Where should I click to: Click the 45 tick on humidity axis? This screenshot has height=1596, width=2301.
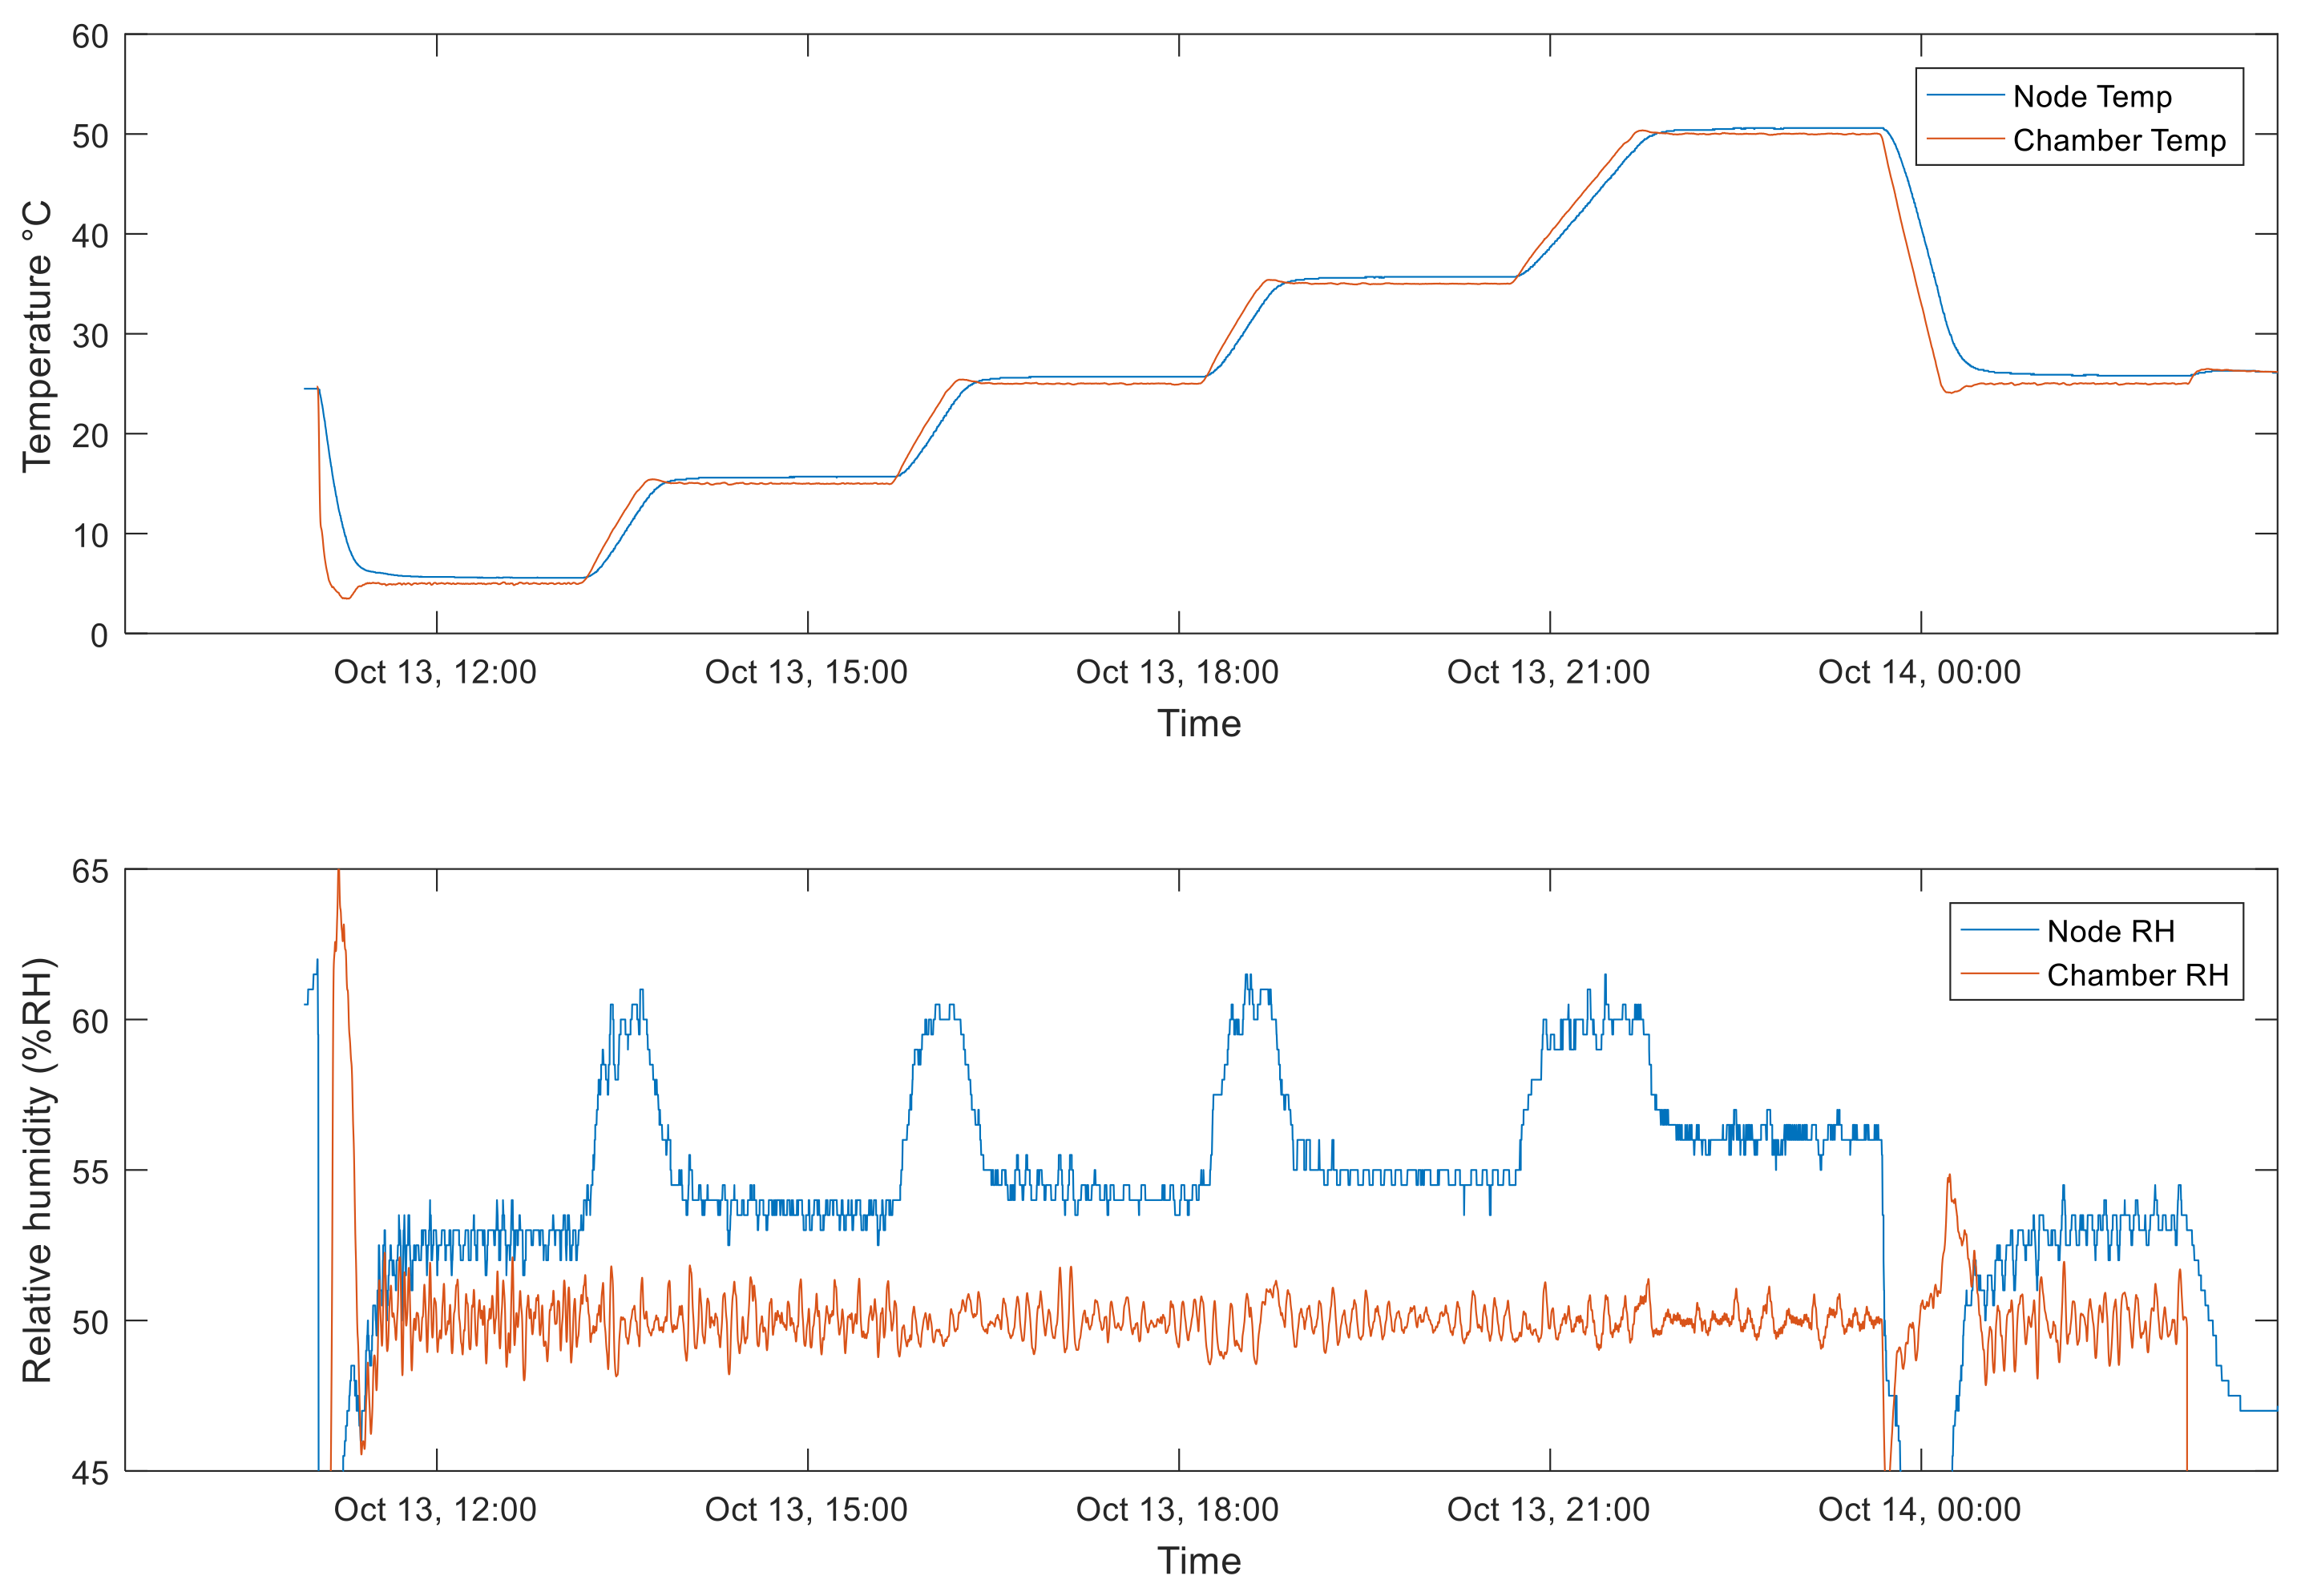tap(90, 1472)
